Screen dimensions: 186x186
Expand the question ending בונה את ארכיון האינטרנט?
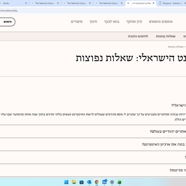coord(93,144)
